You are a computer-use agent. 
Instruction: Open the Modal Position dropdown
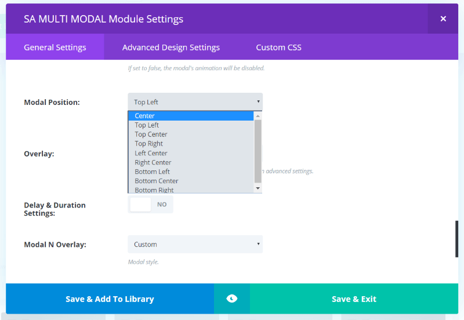tap(195, 102)
